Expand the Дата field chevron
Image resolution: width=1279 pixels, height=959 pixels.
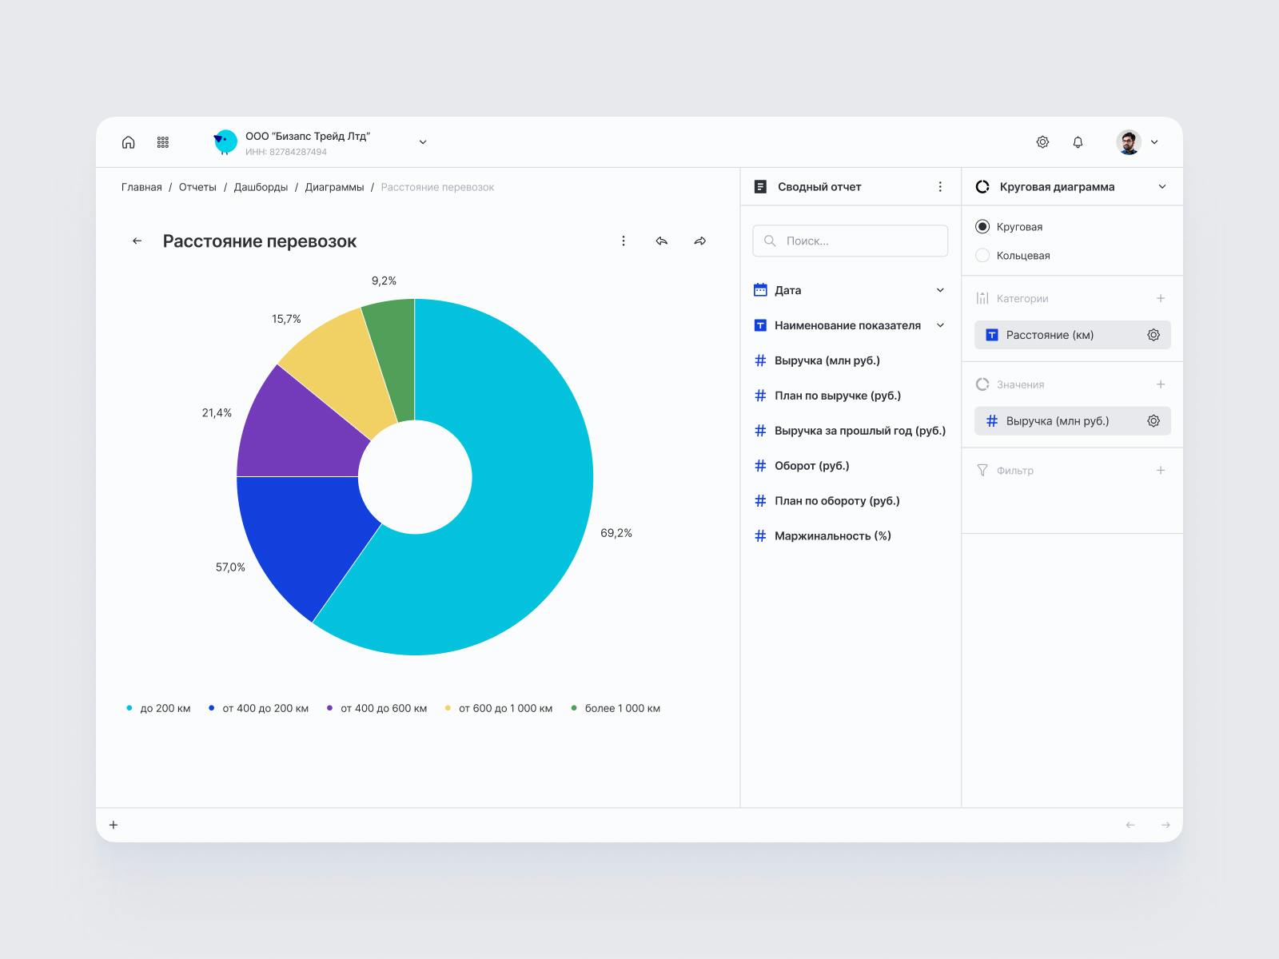(x=940, y=290)
